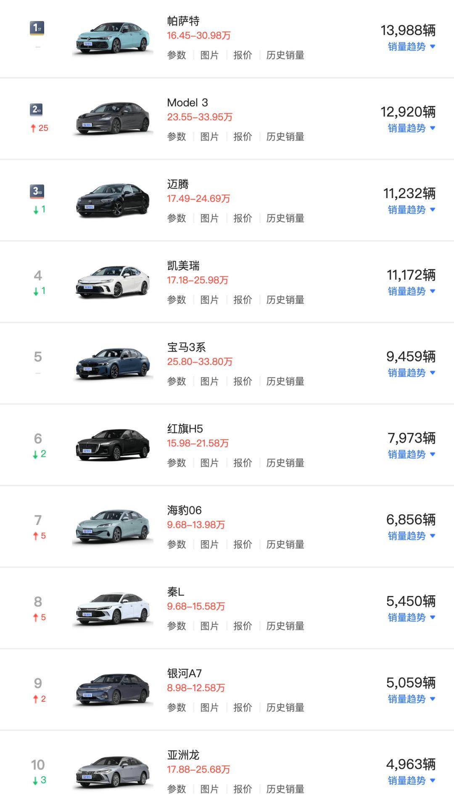
Task: Open 报价 for 红旗H5
Action: [x=243, y=463]
